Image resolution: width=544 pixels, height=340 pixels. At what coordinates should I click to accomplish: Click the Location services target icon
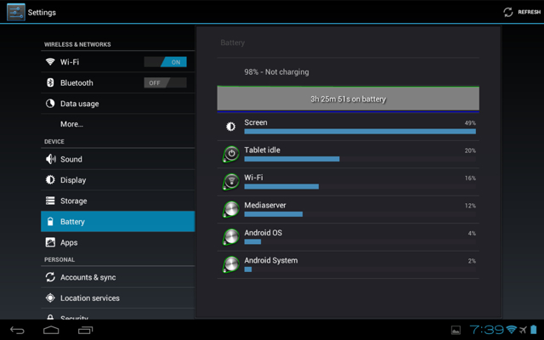(50, 297)
